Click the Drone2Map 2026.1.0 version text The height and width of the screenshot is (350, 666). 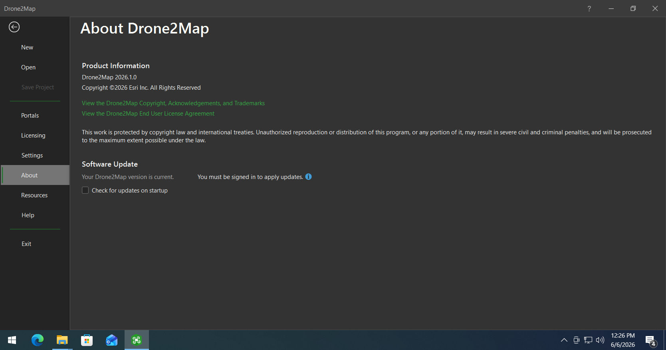(x=109, y=77)
